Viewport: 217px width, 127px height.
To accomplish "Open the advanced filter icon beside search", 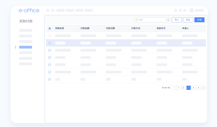I will click(x=168, y=20).
